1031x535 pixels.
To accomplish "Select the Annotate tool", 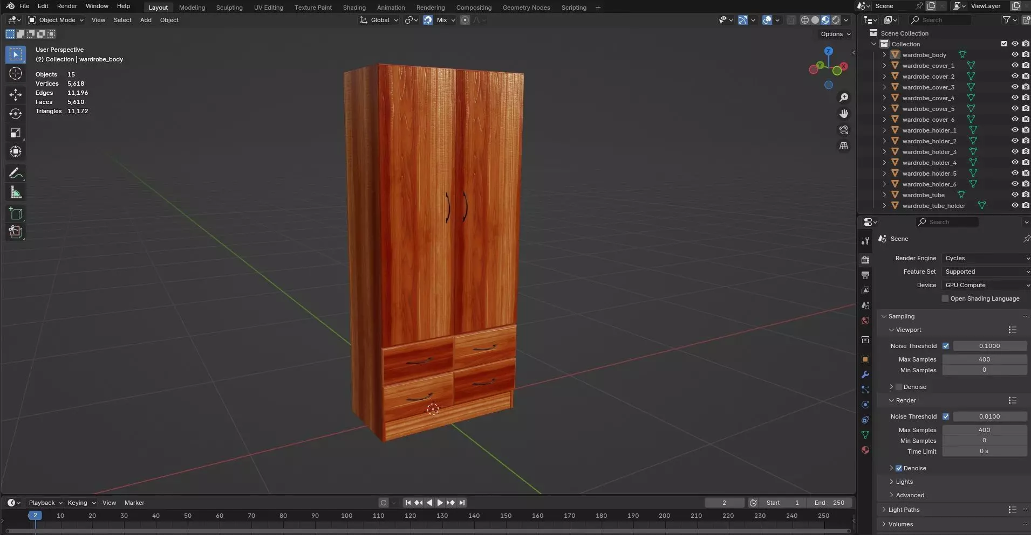I will point(16,173).
